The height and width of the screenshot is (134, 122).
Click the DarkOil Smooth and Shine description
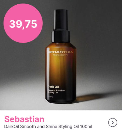pyautogui.click(x=48, y=126)
